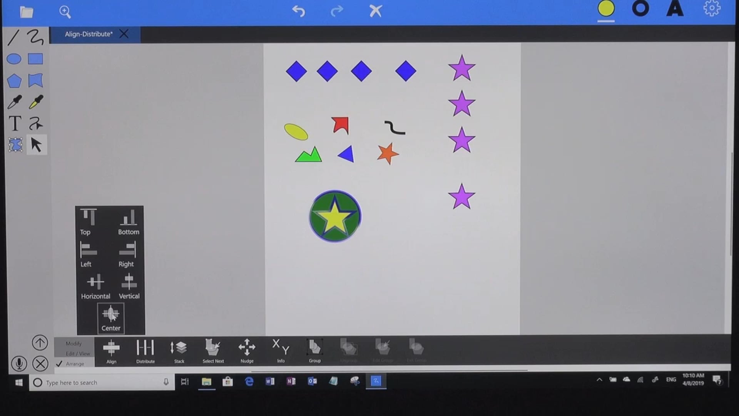Screen dimensions: 739x416
Task: Open the Align-Distribute tab
Action: [x=89, y=34]
